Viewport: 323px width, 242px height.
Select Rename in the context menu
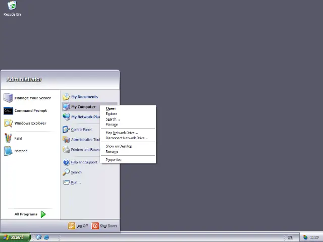128,152
